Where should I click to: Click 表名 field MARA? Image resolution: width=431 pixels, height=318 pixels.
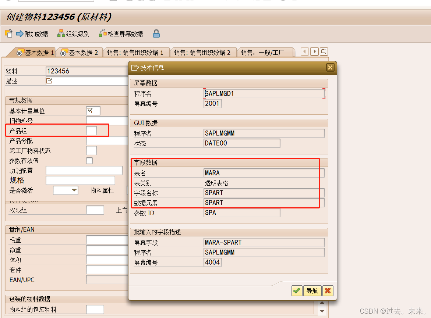[264, 173]
